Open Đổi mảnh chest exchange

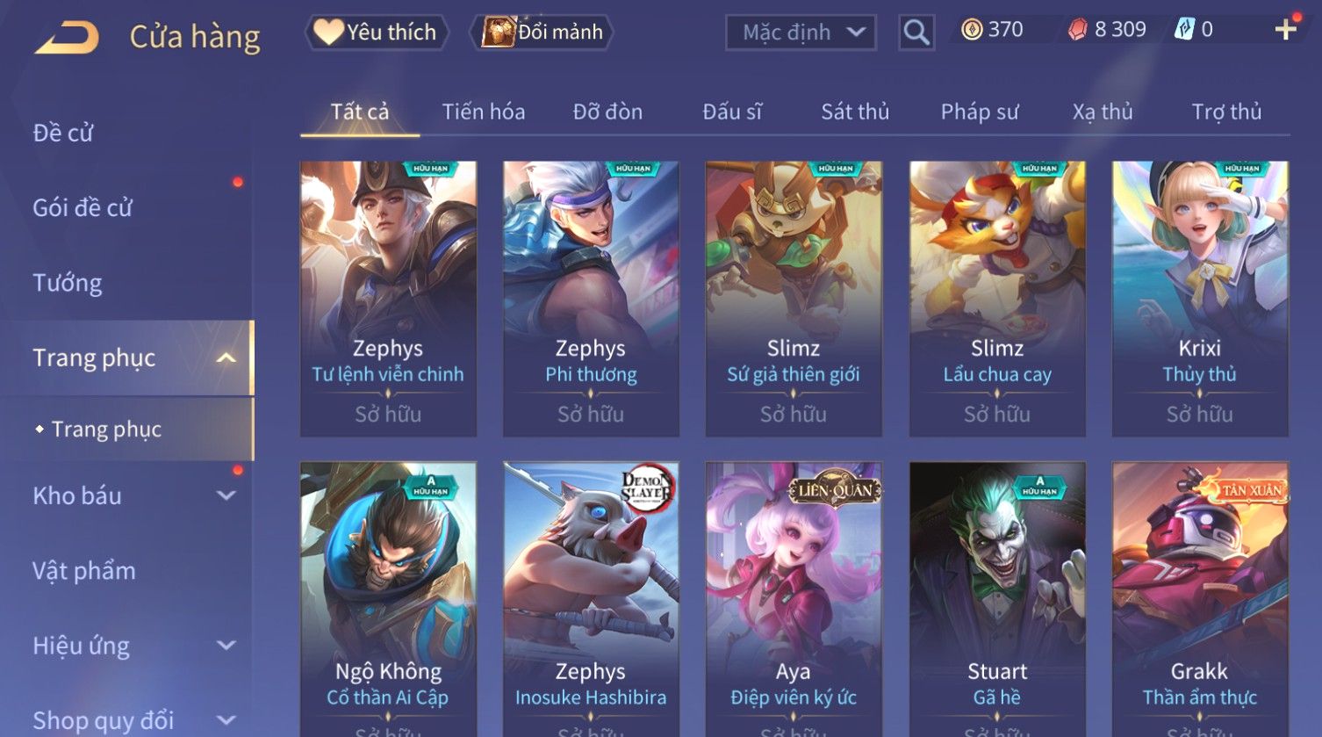541,33
